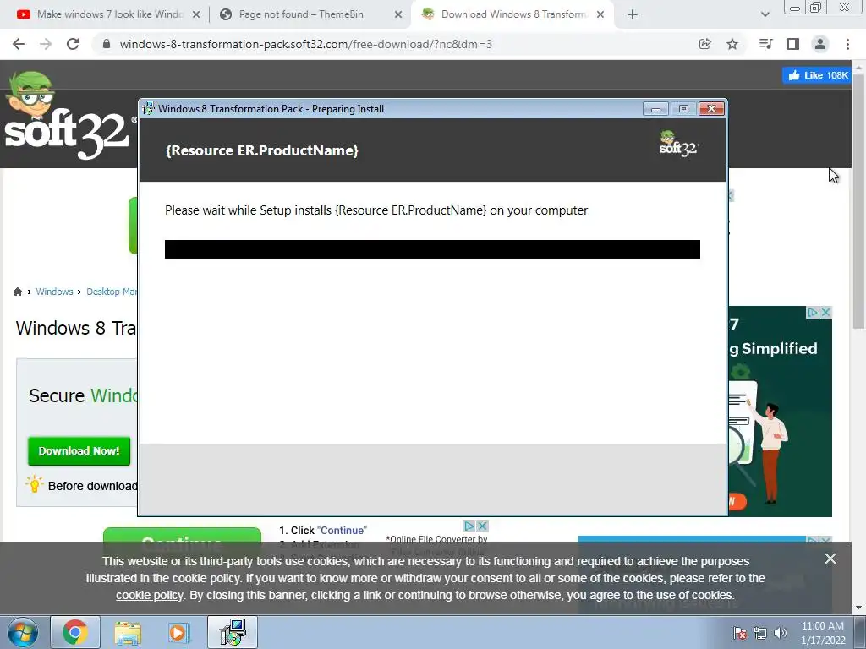Click the Before download tip text
Screen dimensions: 866x649
coord(93,486)
